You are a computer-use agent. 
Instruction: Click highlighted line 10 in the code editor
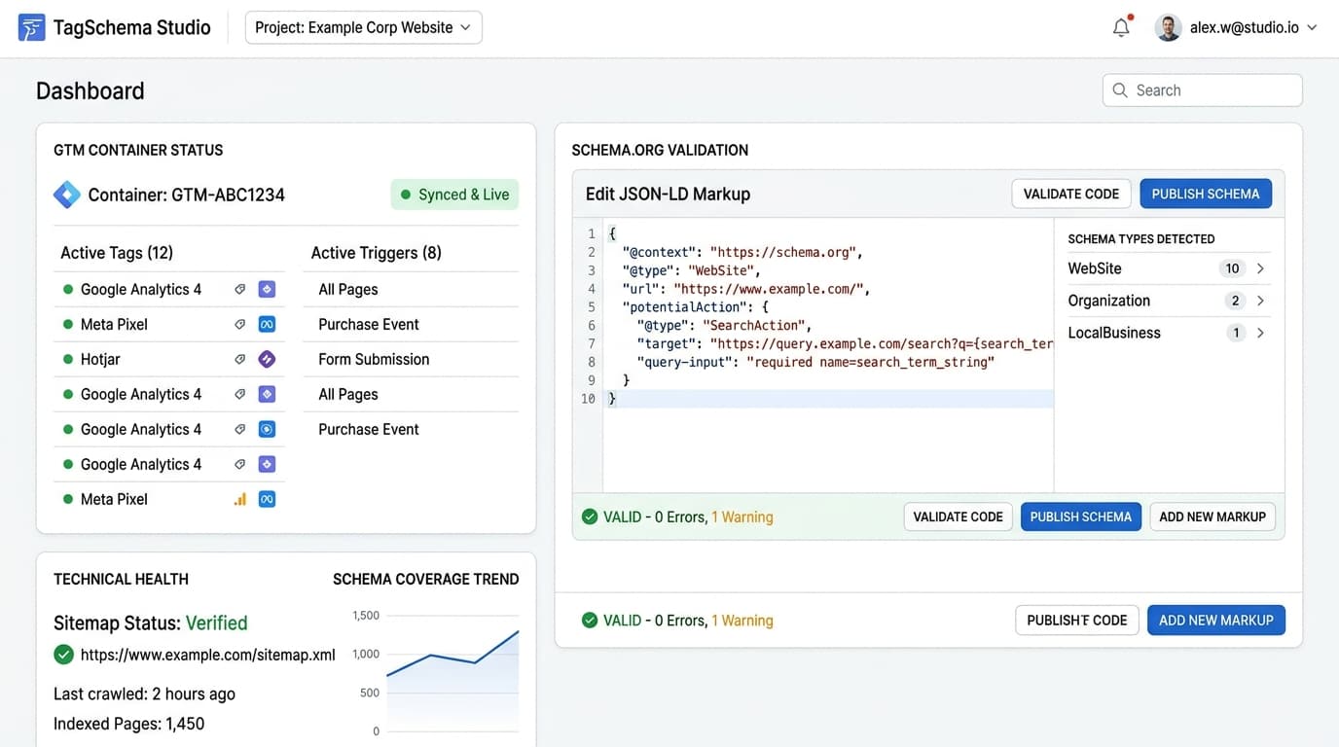point(828,399)
